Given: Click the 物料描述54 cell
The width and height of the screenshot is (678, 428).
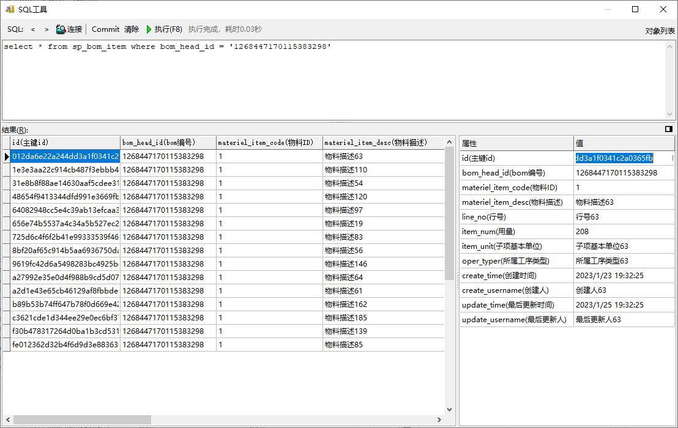Looking at the screenshot, I should (384, 183).
